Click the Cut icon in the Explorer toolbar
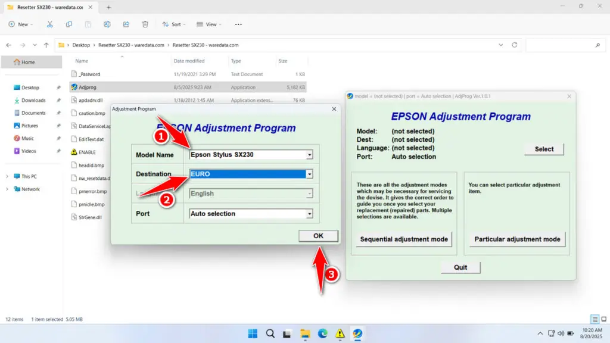This screenshot has width=610, height=343. pyautogui.click(x=50, y=24)
